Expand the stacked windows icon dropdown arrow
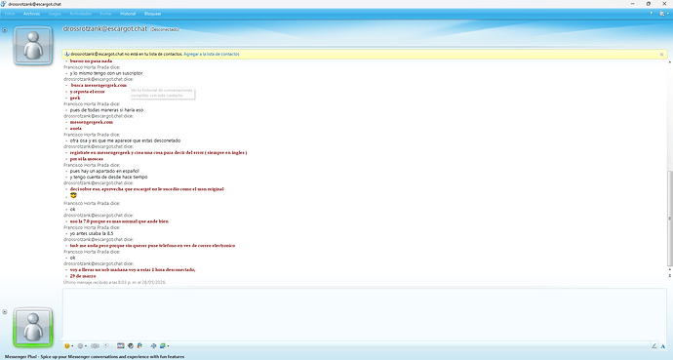The width and height of the screenshot is (673, 360). (168, 345)
